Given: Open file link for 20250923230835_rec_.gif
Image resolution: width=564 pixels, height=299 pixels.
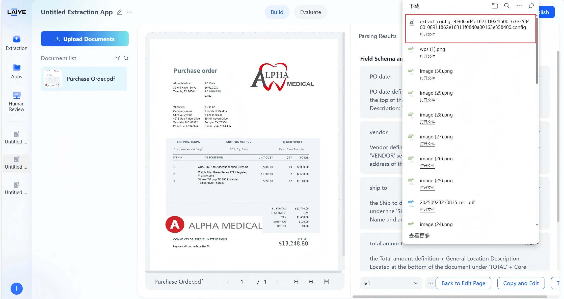Looking at the screenshot, I should [427, 210].
